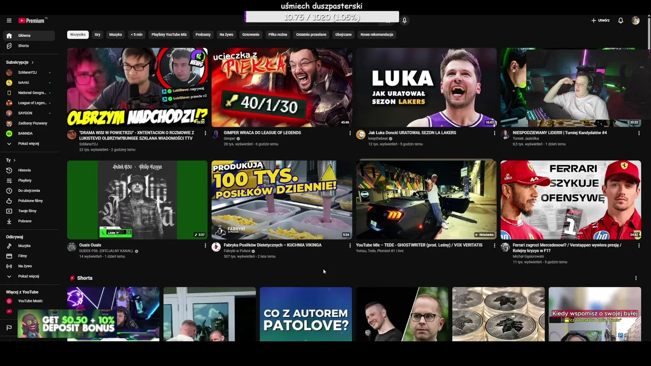Expand Subskrypcje section chevron
The image size is (651, 366).
pos(33,63)
